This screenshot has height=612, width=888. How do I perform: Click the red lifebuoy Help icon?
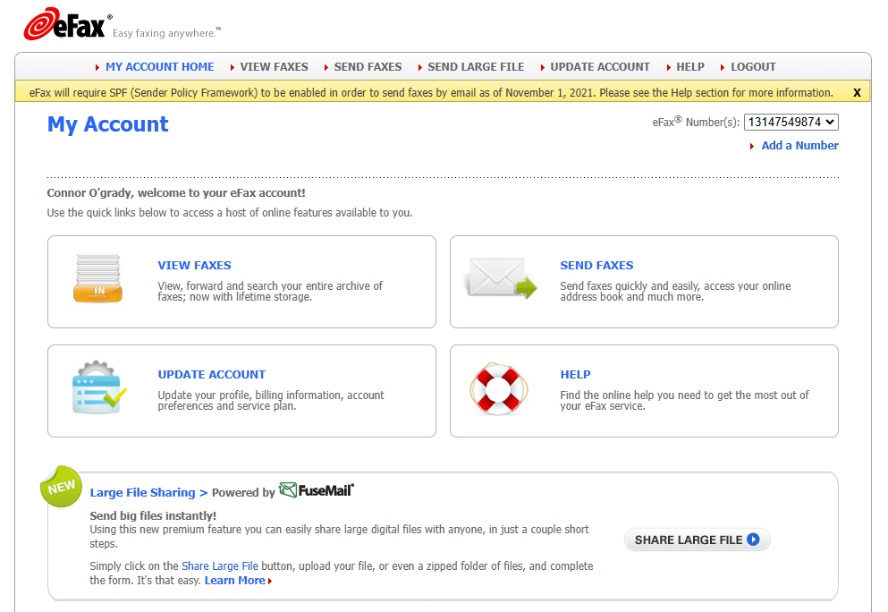pos(498,389)
